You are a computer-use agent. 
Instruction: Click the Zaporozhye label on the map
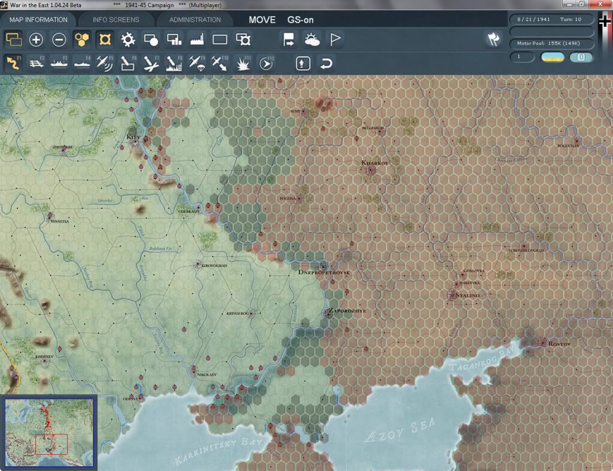coord(347,311)
